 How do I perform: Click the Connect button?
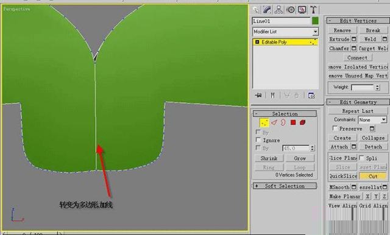(358, 58)
